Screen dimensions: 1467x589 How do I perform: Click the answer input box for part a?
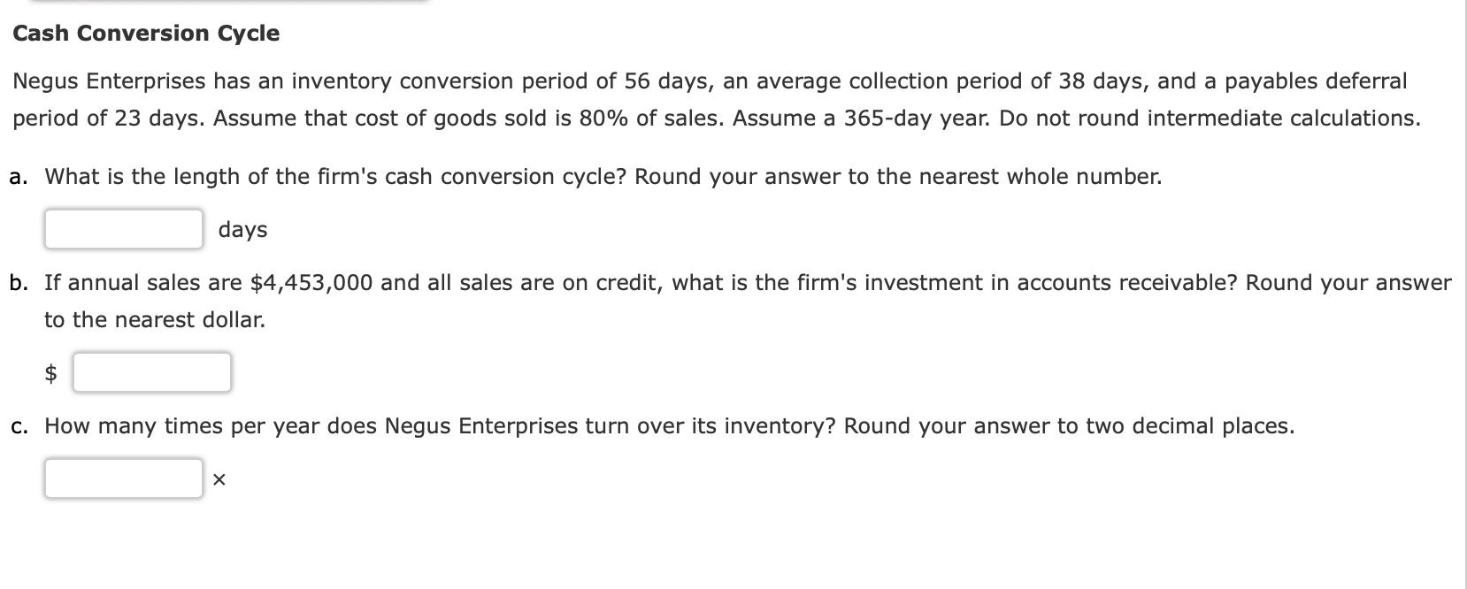pyautogui.click(x=122, y=228)
